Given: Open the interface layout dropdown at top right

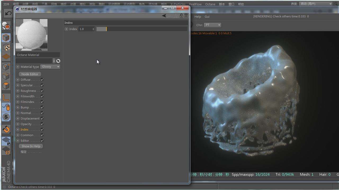Looking at the screenshot, I should point(315,4).
